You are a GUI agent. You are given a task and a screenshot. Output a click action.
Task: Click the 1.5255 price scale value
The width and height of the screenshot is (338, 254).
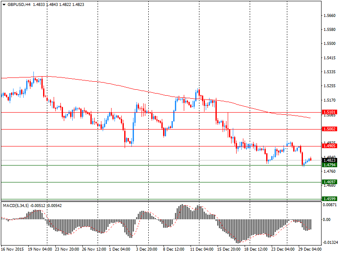tap(330, 86)
